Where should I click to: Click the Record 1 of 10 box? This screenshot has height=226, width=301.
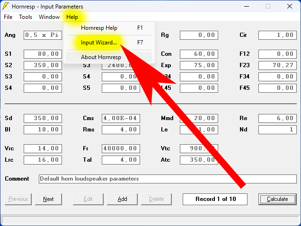tap(215, 199)
